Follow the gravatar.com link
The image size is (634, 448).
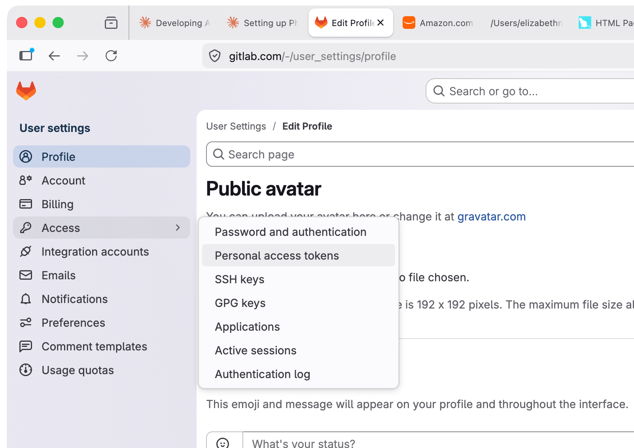click(x=491, y=216)
